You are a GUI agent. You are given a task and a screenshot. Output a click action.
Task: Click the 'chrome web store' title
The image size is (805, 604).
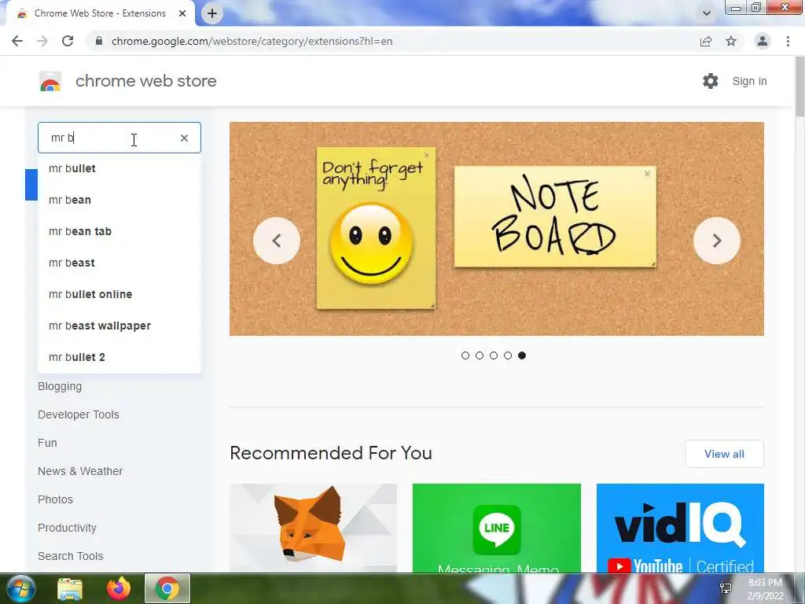[x=145, y=81]
